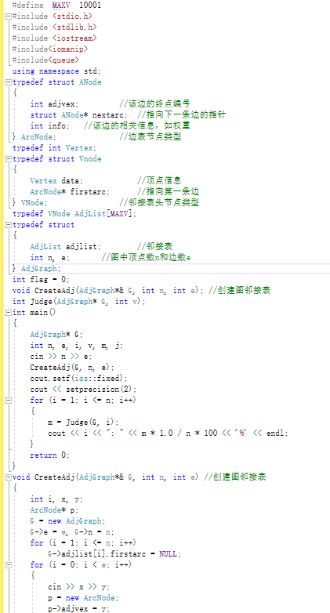Click the comment '//图中顶点数n和边数e'

(146, 258)
